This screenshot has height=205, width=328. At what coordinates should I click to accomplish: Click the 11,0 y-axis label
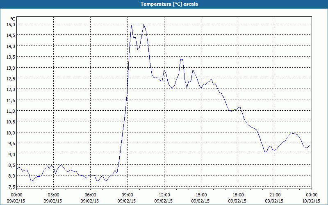pos(11,111)
